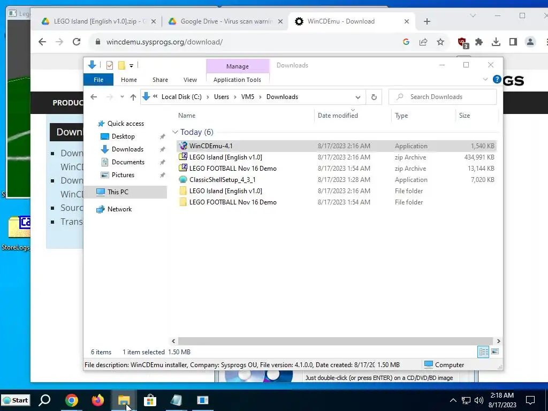
Task: Open Chrome tab search dropdown
Action: [x=473, y=16]
